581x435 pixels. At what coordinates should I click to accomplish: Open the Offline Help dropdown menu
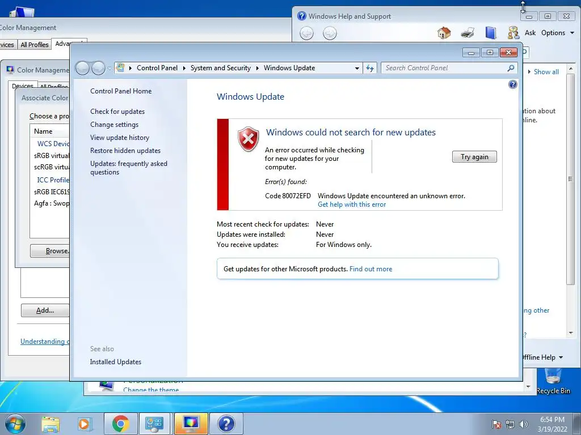click(542, 357)
